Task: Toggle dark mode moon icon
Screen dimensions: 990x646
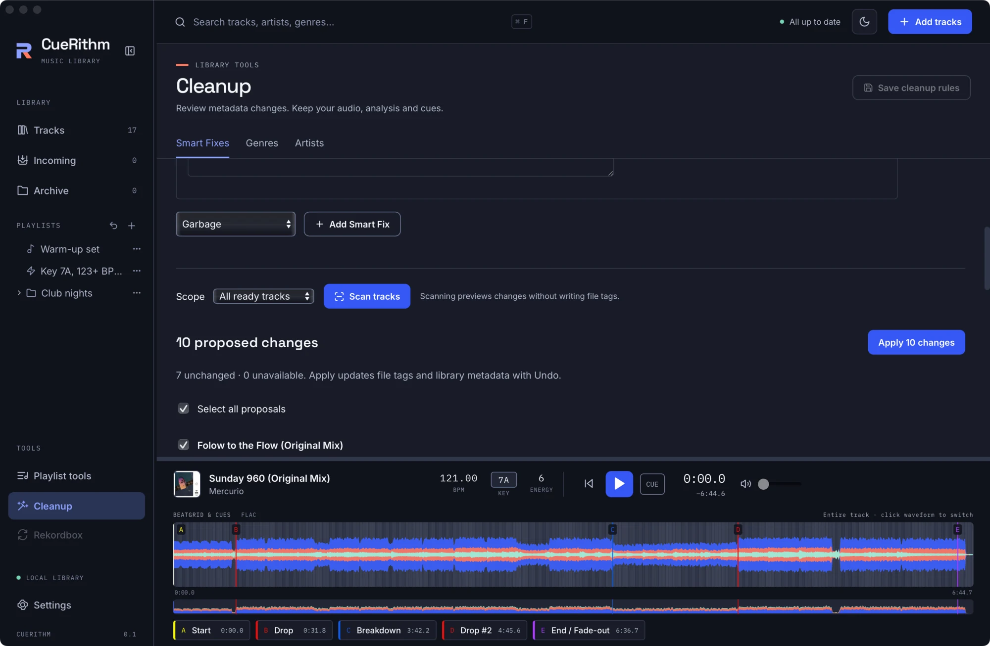Action: 864,22
